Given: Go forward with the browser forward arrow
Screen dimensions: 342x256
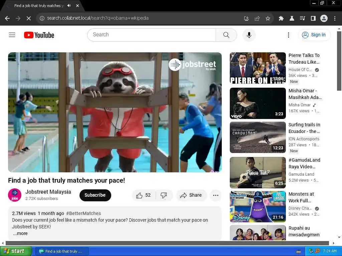Looking at the screenshot, I should pos(18,18).
